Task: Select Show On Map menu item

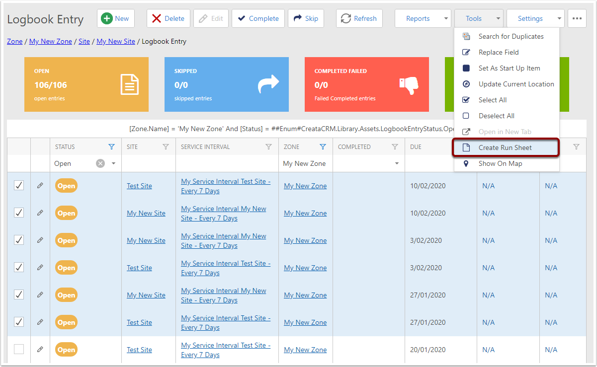Action: 507,163
